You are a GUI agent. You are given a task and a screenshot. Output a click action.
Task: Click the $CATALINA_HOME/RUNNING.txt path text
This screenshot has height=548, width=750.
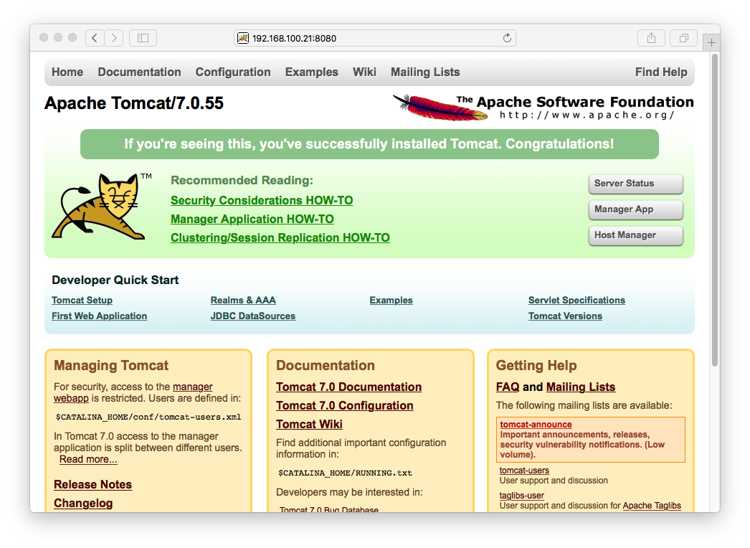click(x=345, y=473)
